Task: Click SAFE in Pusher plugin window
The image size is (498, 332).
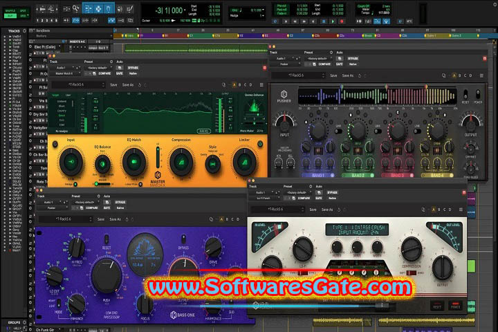Action: click(339, 64)
